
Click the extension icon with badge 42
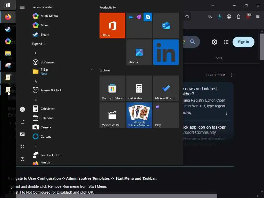coord(248,16)
